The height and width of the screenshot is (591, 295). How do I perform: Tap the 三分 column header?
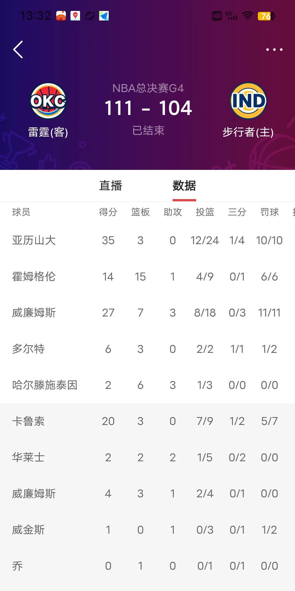(x=237, y=212)
